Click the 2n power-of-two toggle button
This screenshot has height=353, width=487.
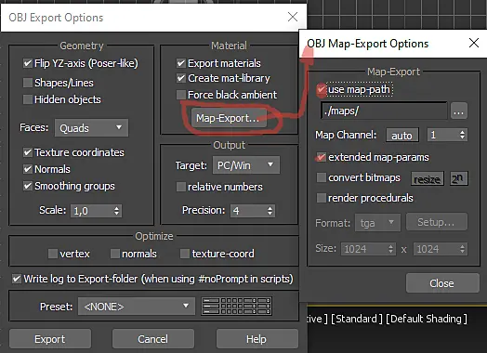(x=459, y=179)
